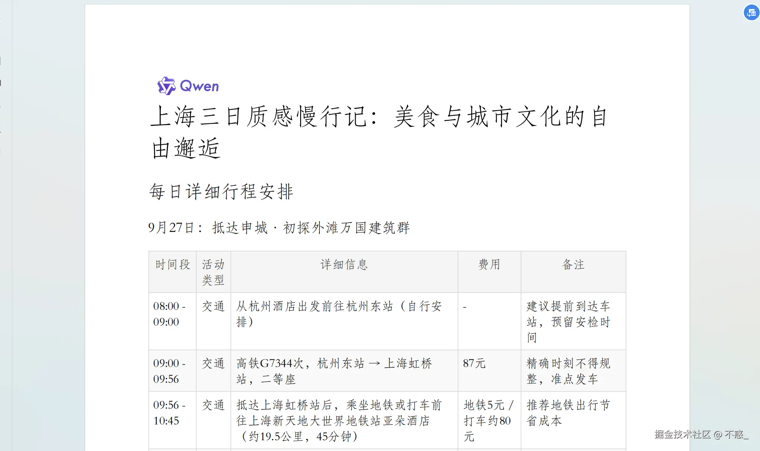
Task: Click the purple Qwen wordmark text
Action: (x=199, y=86)
